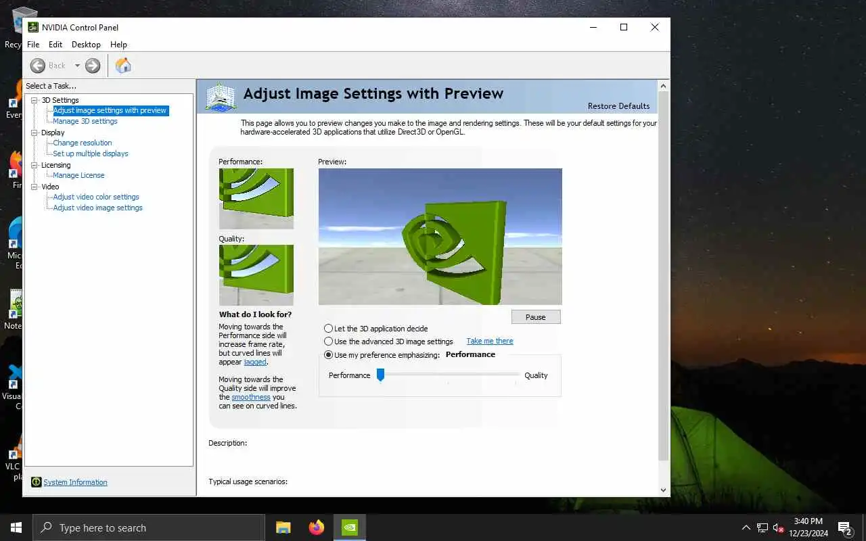Open Manage License page
Screen dimensions: 866x541
(78, 175)
